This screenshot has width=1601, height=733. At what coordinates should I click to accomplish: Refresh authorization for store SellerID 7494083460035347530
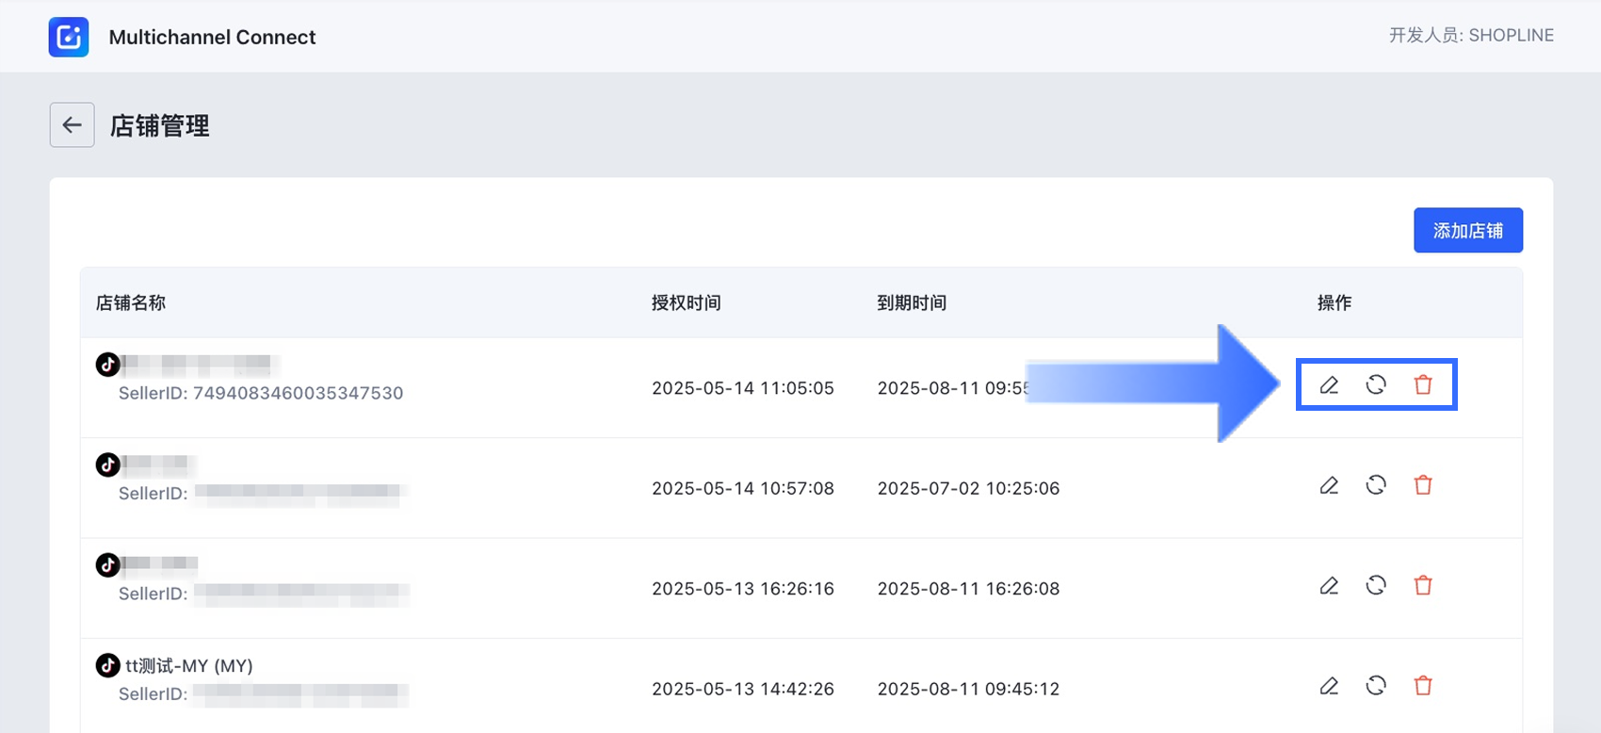point(1376,384)
